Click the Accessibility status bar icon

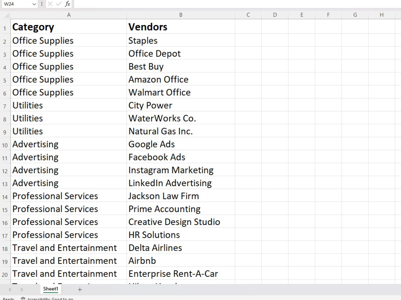[x=23, y=299]
